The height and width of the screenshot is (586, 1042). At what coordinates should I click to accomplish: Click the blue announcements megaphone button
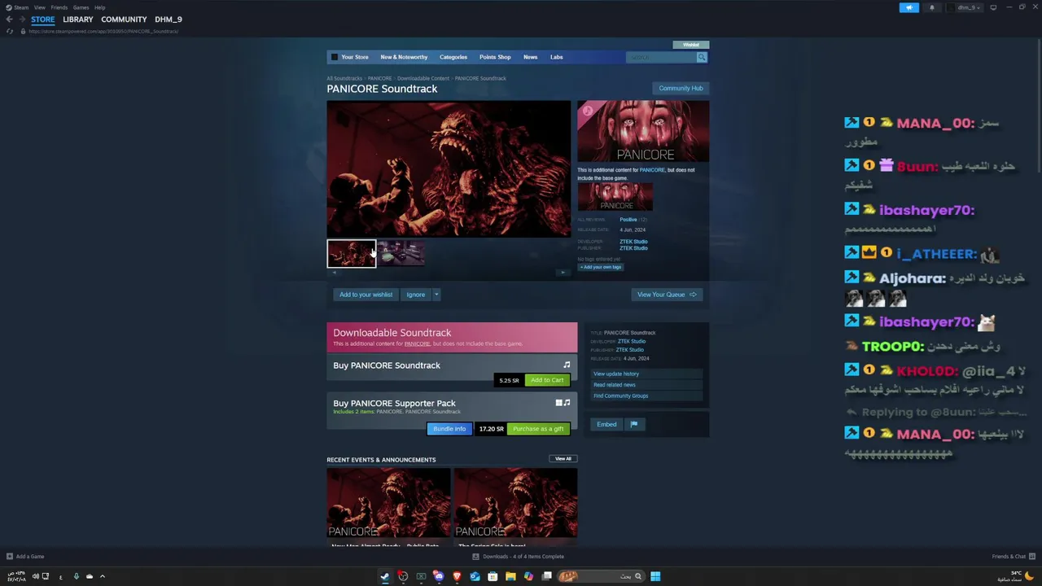(x=909, y=7)
